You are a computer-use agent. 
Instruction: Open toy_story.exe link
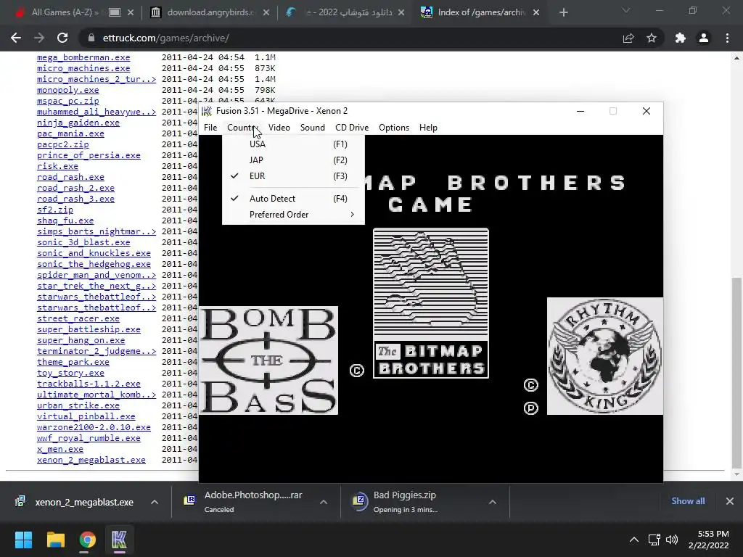pyautogui.click(x=70, y=374)
